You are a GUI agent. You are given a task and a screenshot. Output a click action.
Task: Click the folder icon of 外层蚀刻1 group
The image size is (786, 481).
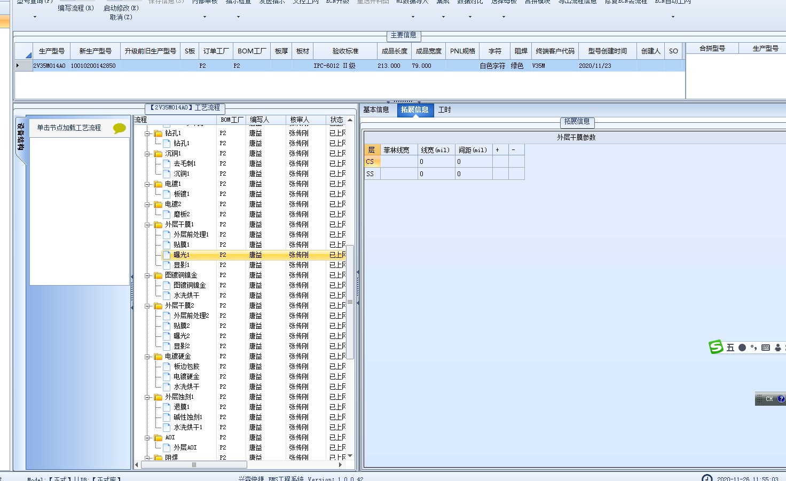click(x=158, y=397)
